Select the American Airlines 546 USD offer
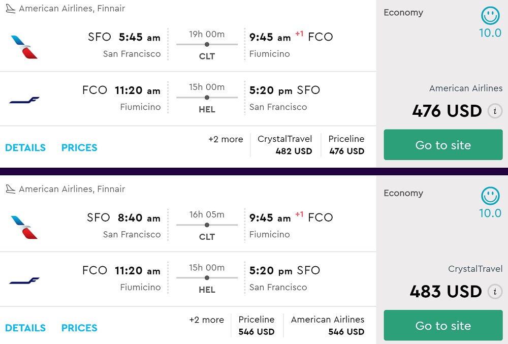 tap(328, 325)
